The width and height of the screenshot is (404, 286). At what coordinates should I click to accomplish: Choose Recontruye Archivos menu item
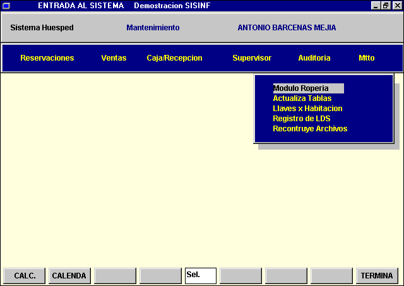click(310, 129)
